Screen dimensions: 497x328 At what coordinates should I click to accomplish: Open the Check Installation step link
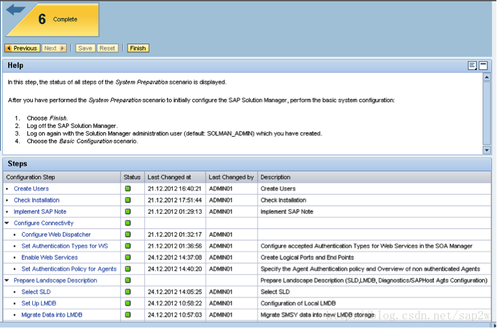[x=37, y=200]
